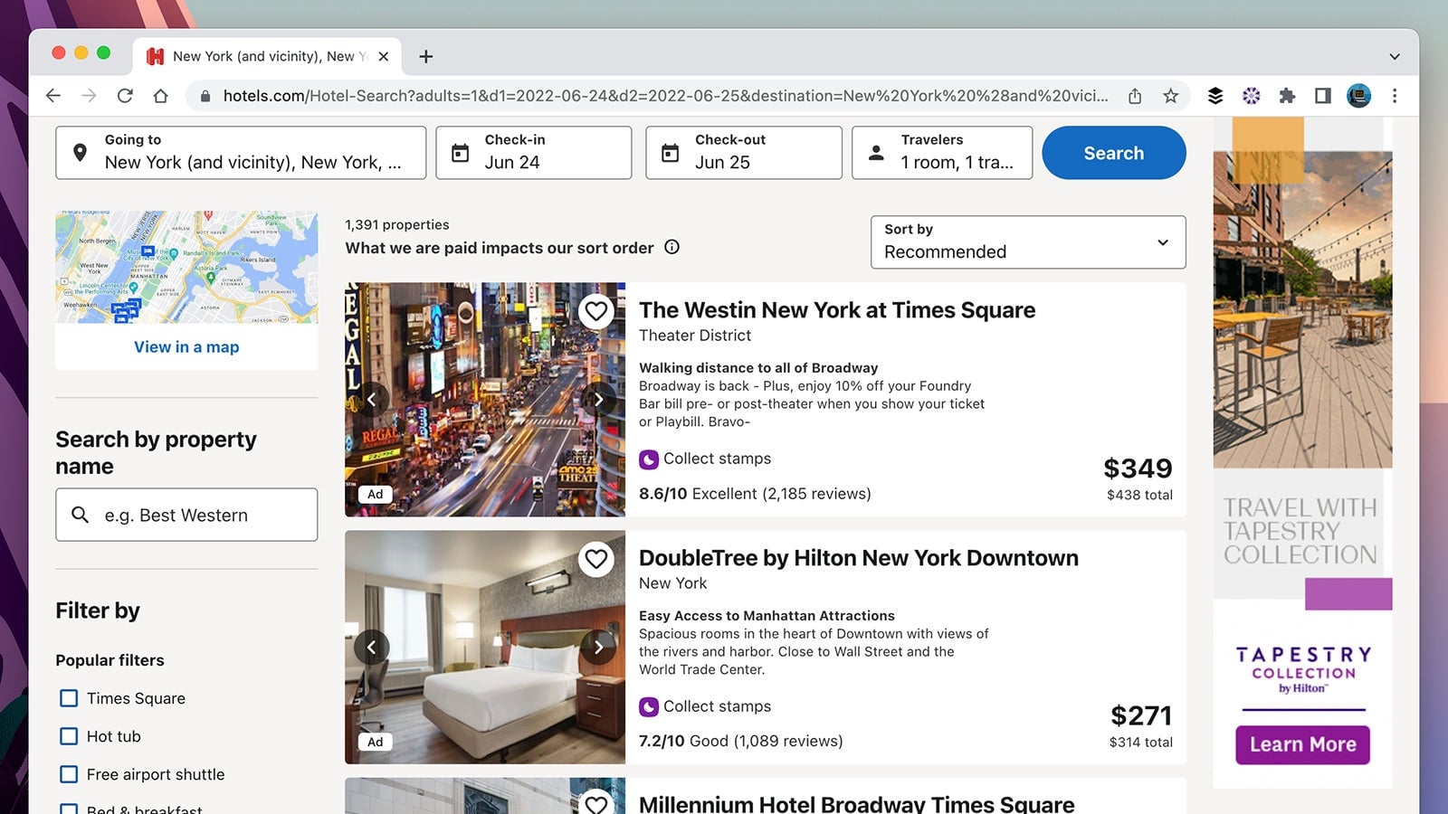Select View in a map below the map preview
Viewport: 1448px width, 814px height.
(x=186, y=346)
